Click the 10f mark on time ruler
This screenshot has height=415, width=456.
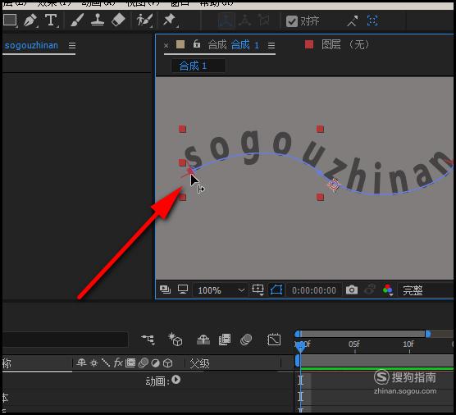[408, 344]
